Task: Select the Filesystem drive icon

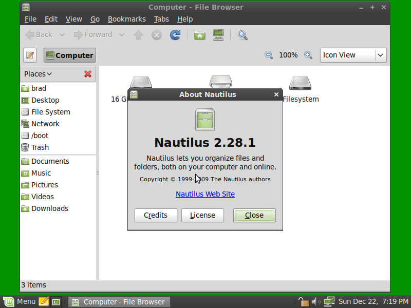Action: (301, 83)
